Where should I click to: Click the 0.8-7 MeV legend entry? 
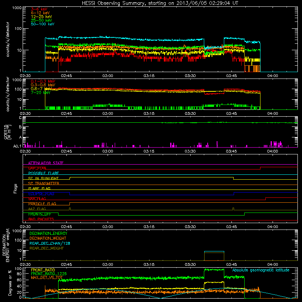pos(42,89)
